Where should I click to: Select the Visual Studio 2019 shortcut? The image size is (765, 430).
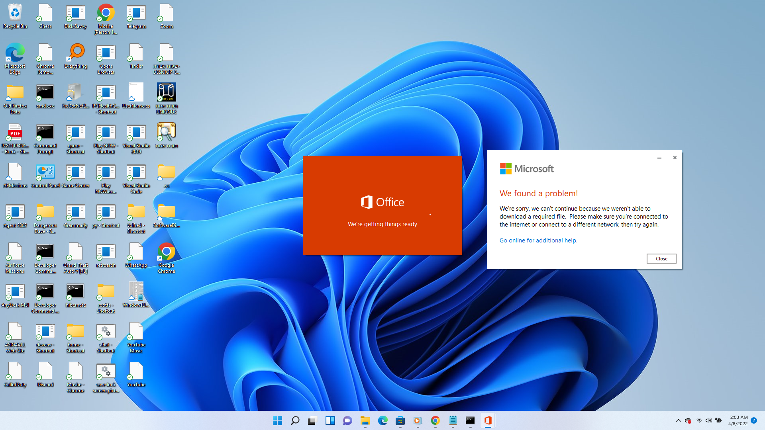(136, 139)
